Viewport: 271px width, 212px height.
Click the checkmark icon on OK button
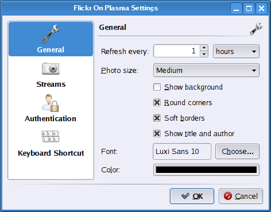[x=185, y=196]
